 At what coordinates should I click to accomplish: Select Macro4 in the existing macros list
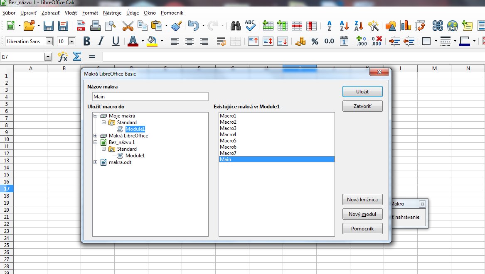point(228,135)
